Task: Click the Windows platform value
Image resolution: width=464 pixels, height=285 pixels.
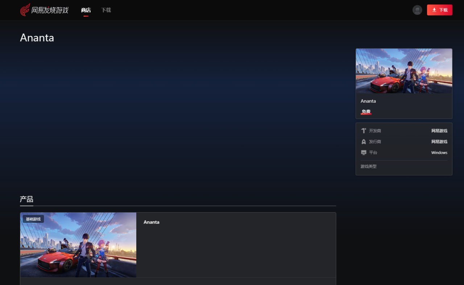Action: click(439, 153)
